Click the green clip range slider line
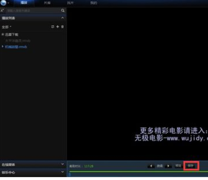Screen dimensions: 208x180 tap(139, 172)
